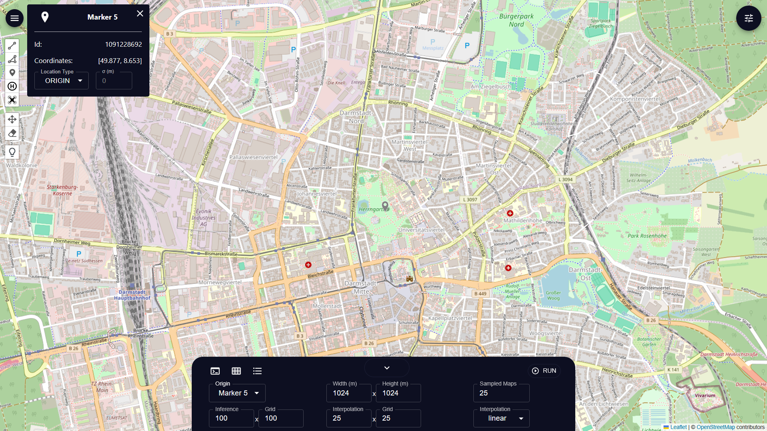
Task: Select the place marker tool
Action: pos(12,73)
